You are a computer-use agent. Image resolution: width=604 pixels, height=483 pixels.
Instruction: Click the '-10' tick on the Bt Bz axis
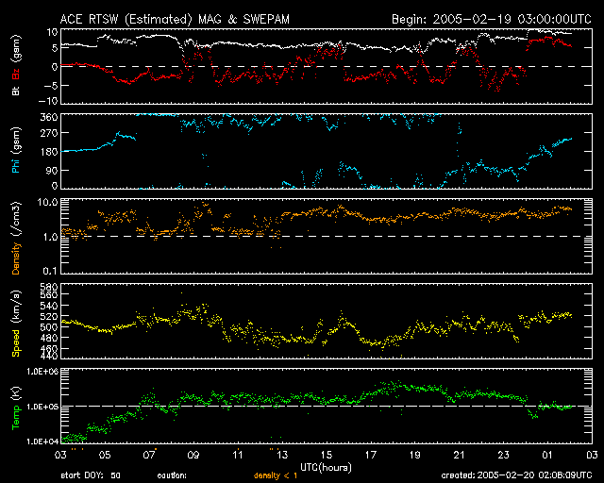48,101
